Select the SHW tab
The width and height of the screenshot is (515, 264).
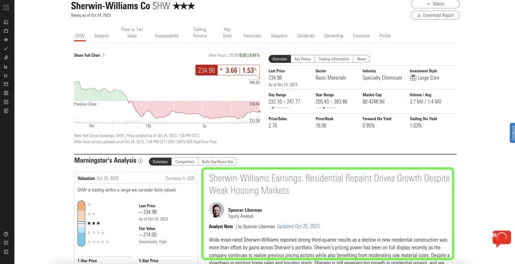[x=80, y=36]
